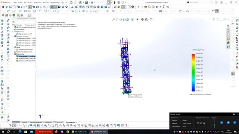This screenshot has height=134, width=239.
Task: Click the von Mises color legend bar
Action: coord(193,73)
